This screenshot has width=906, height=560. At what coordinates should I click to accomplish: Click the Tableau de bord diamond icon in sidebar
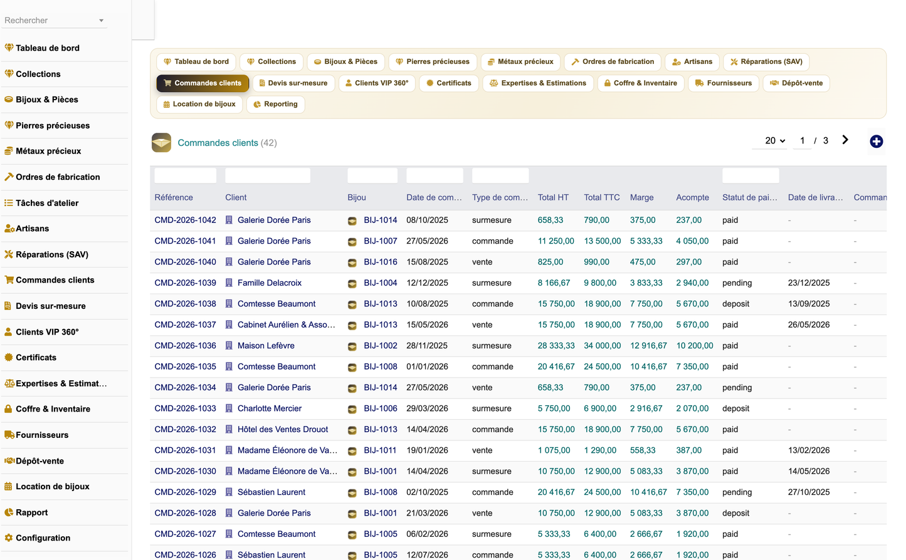[9, 48]
